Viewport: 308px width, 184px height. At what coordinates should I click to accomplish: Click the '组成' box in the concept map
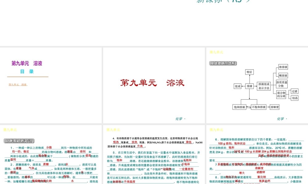238,86
